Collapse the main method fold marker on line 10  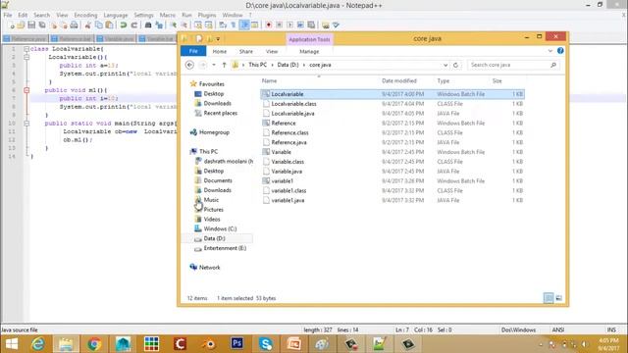tap(26, 124)
